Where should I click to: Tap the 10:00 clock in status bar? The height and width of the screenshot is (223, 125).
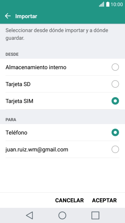tap(117, 4)
